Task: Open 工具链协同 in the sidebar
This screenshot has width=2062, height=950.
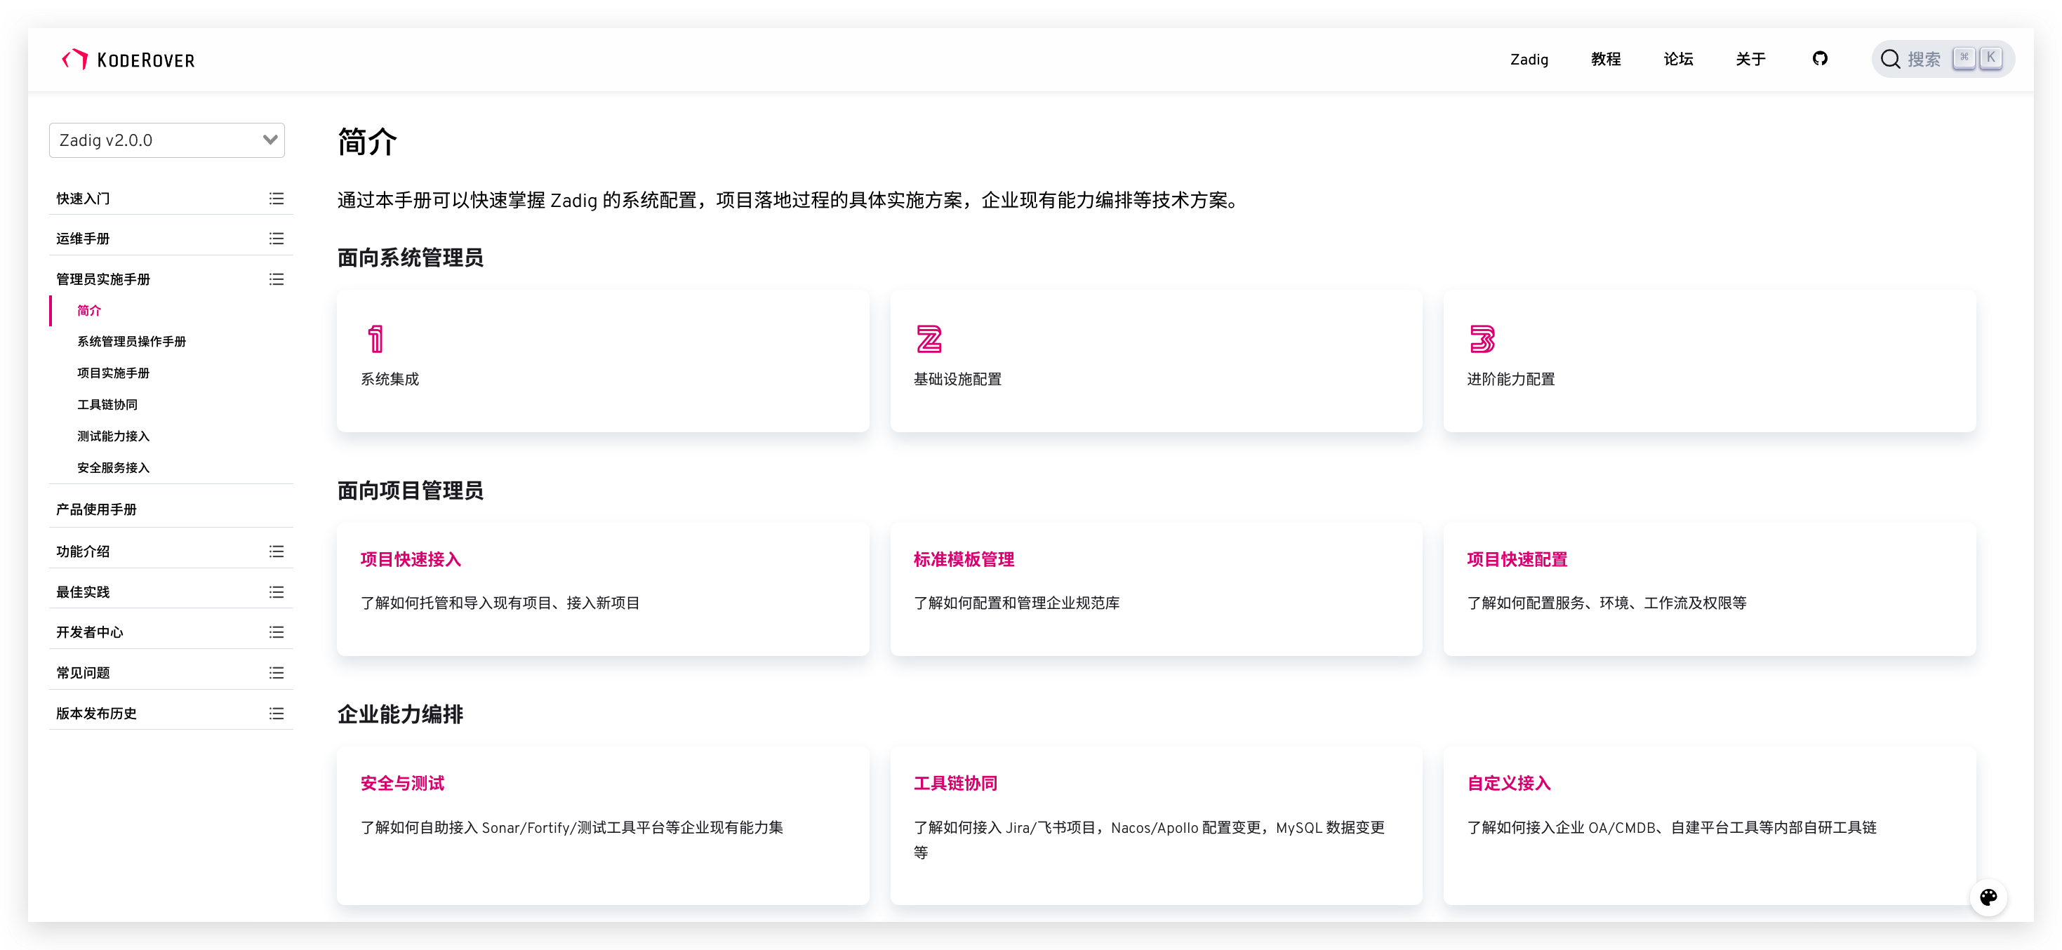Action: coord(107,405)
